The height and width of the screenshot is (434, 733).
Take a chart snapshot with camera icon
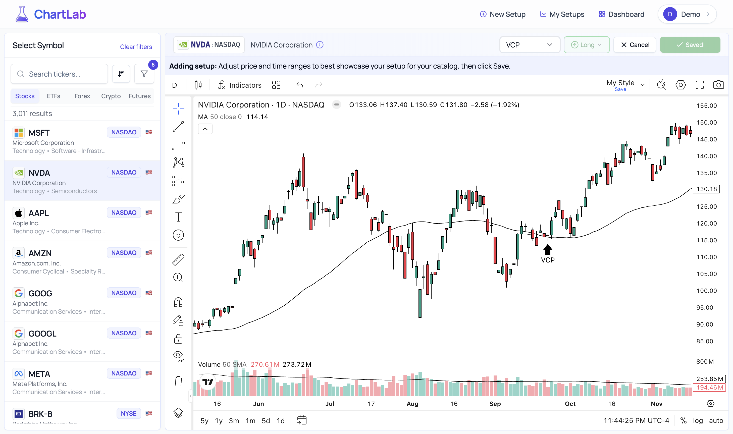pos(718,85)
